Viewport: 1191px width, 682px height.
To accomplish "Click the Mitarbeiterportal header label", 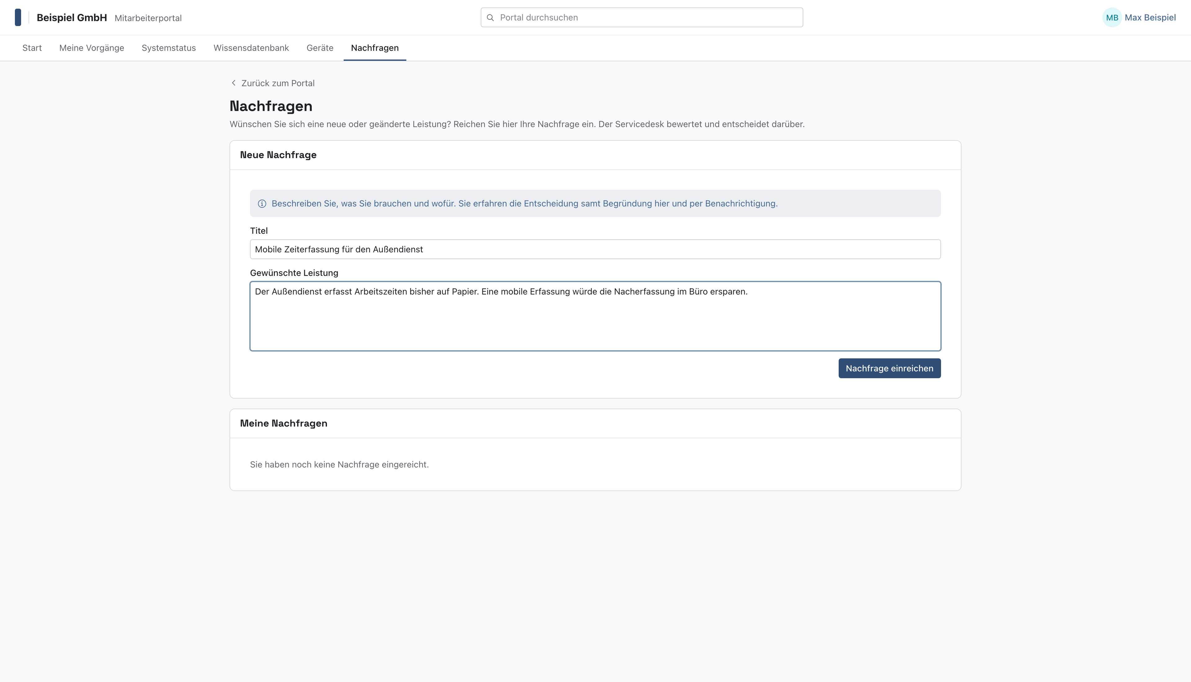I will tap(148, 18).
